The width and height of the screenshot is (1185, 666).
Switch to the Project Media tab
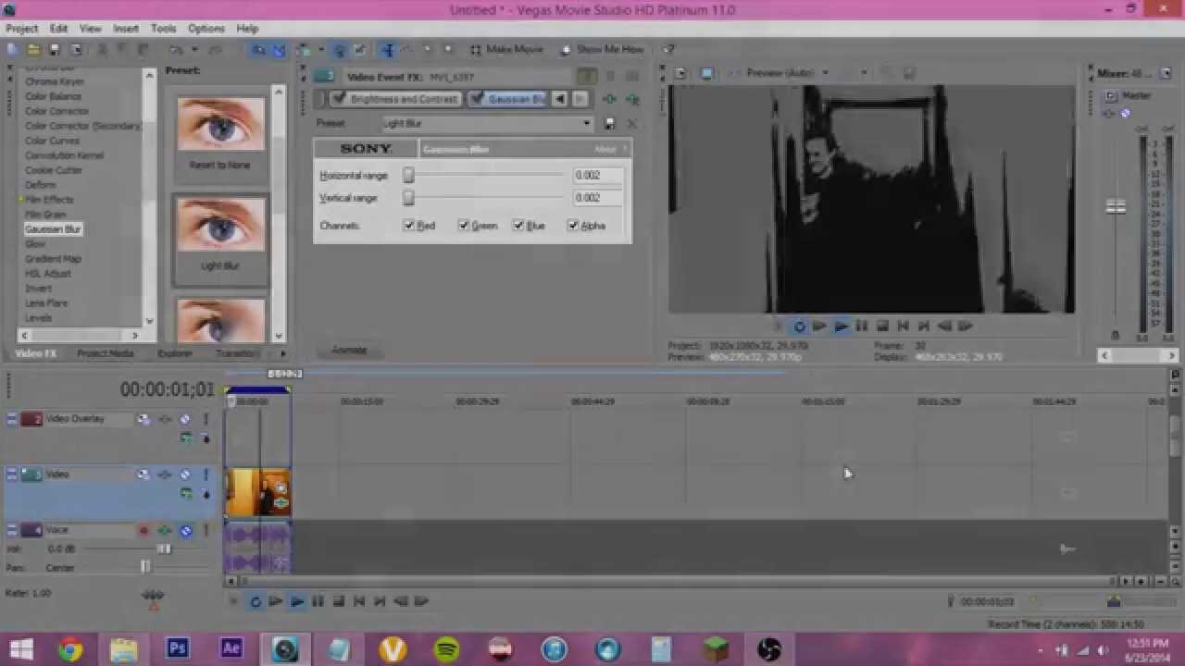click(x=106, y=353)
